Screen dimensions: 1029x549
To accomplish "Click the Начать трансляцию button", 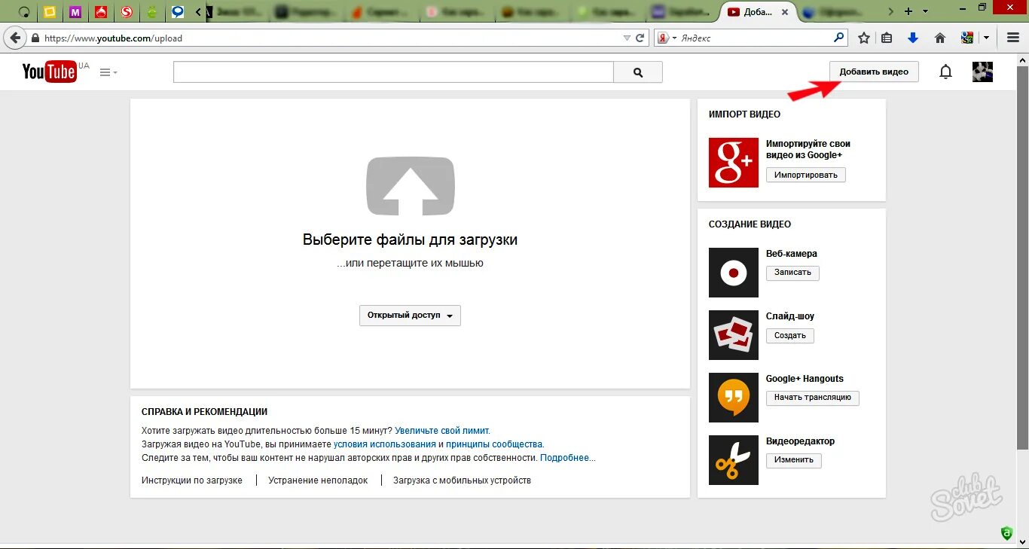I will tap(813, 398).
